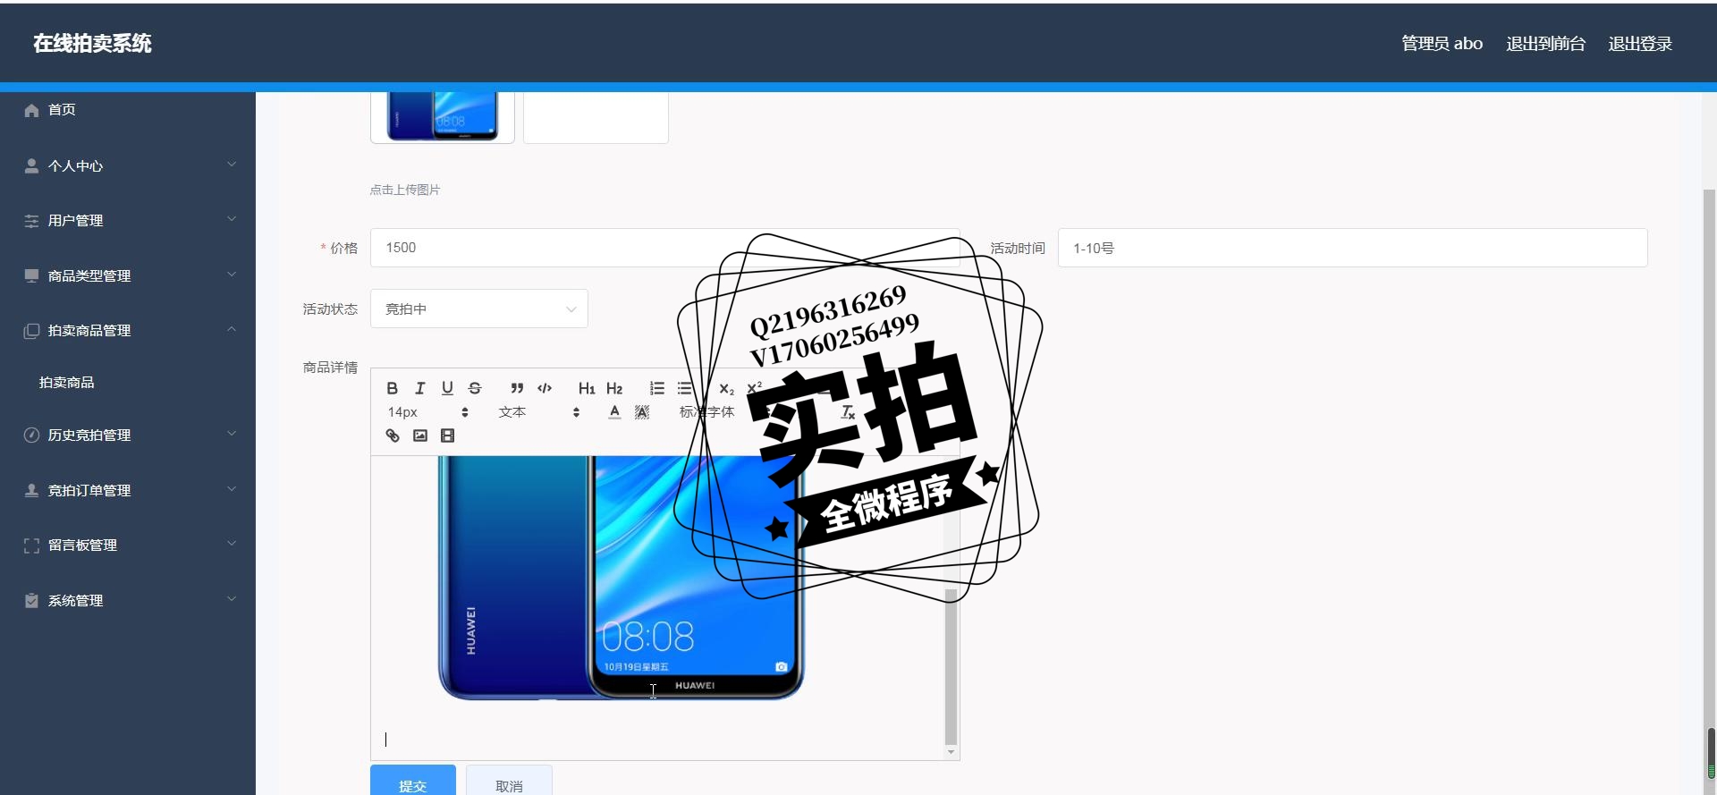
Task: Insert video into product details
Action: pyautogui.click(x=448, y=436)
